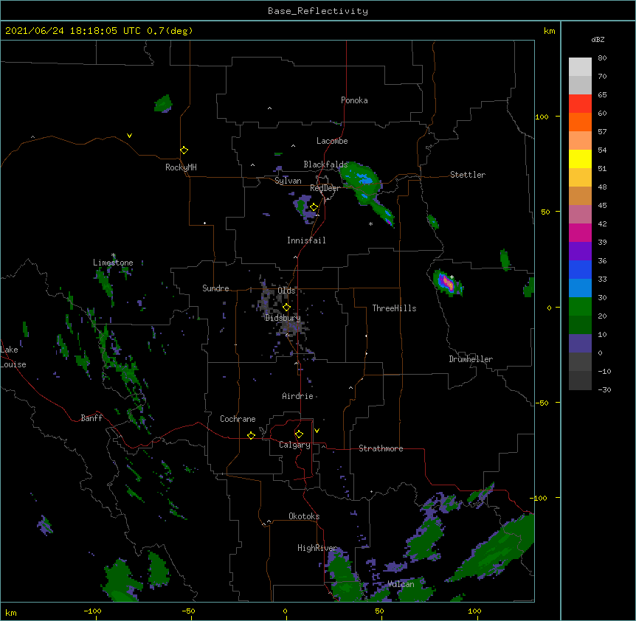636x621 pixels.
Task: Click the Airdrie label
Action: (298, 396)
